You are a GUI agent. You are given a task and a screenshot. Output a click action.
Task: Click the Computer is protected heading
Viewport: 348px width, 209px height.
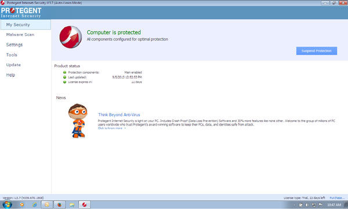tap(114, 33)
